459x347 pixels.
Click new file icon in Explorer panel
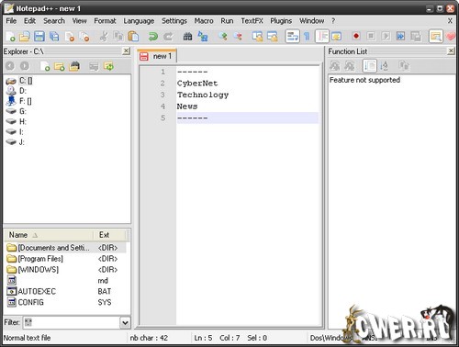(45, 66)
